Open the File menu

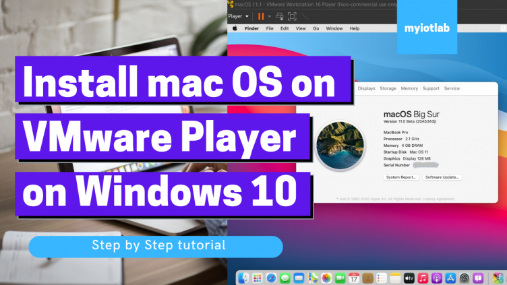point(270,28)
